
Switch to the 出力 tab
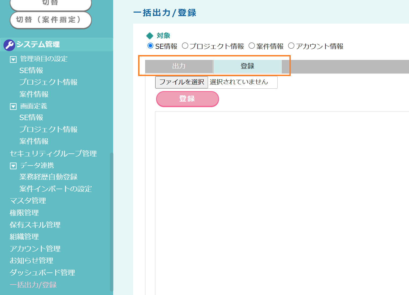[179, 66]
